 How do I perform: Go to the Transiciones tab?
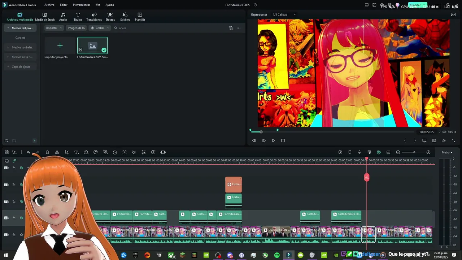pyautogui.click(x=94, y=17)
